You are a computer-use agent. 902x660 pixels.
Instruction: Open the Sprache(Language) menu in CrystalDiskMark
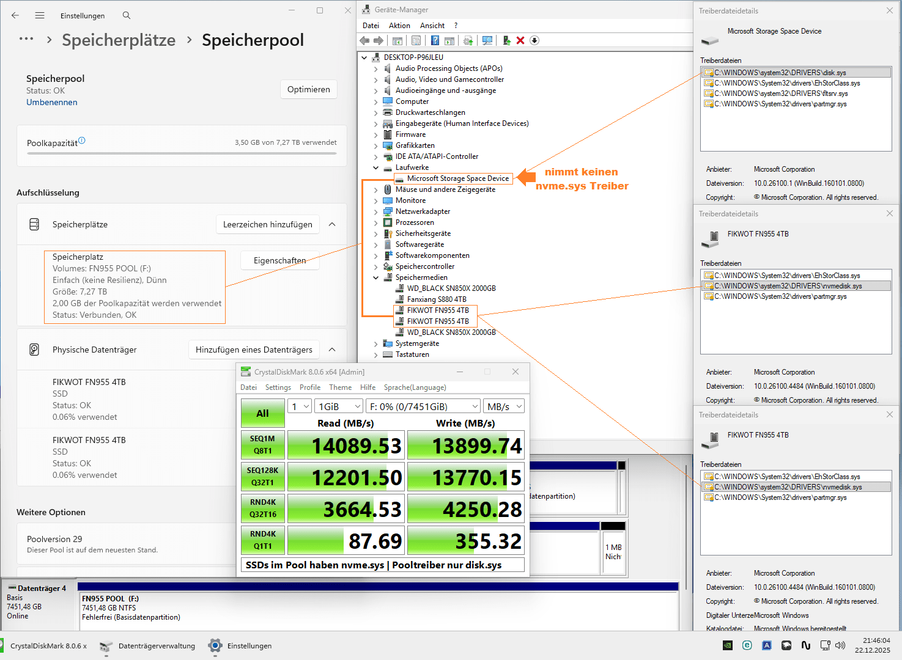coord(415,387)
